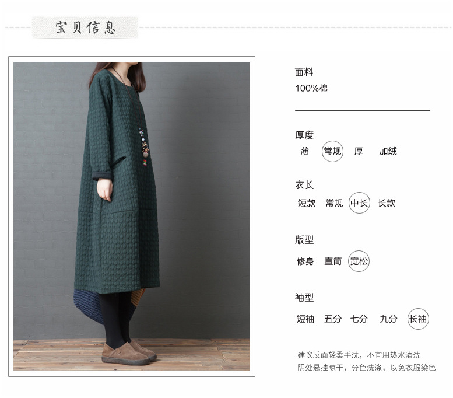Choose the 九分 sleeve option

(x=388, y=319)
